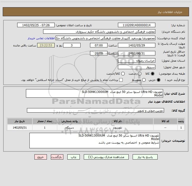Image resolution: width=192 pixels, height=186 pixels.
Task: Click the نام دستگاه خریدار label
Action: click(x=173, y=32)
